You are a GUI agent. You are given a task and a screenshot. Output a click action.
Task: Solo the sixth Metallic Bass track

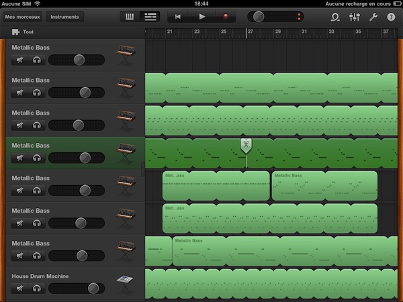click(37, 223)
